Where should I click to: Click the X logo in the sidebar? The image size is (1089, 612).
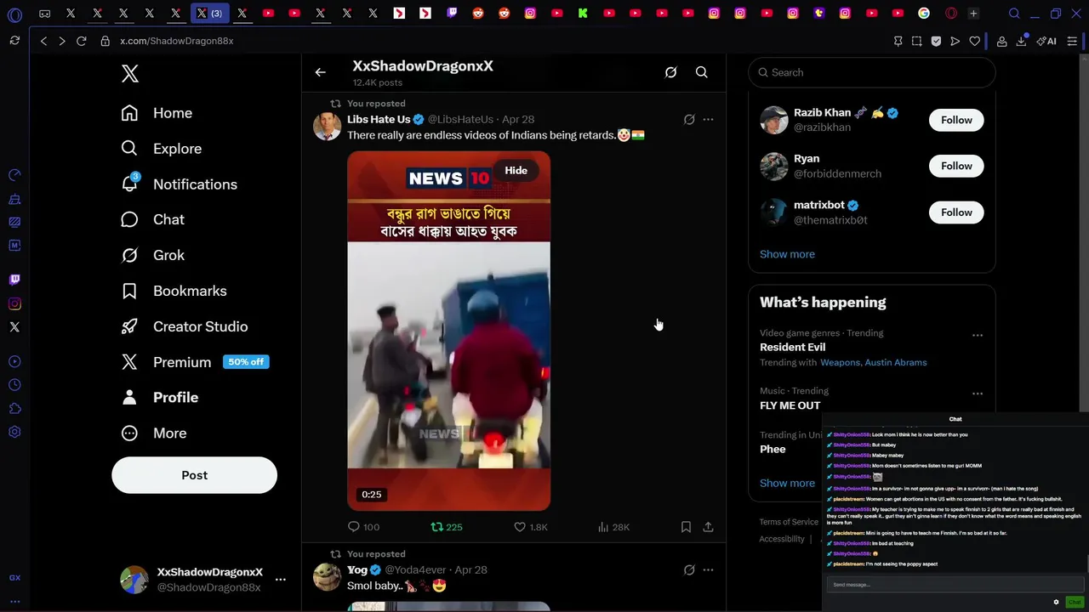pyautogui.click(x=129, y=73)
